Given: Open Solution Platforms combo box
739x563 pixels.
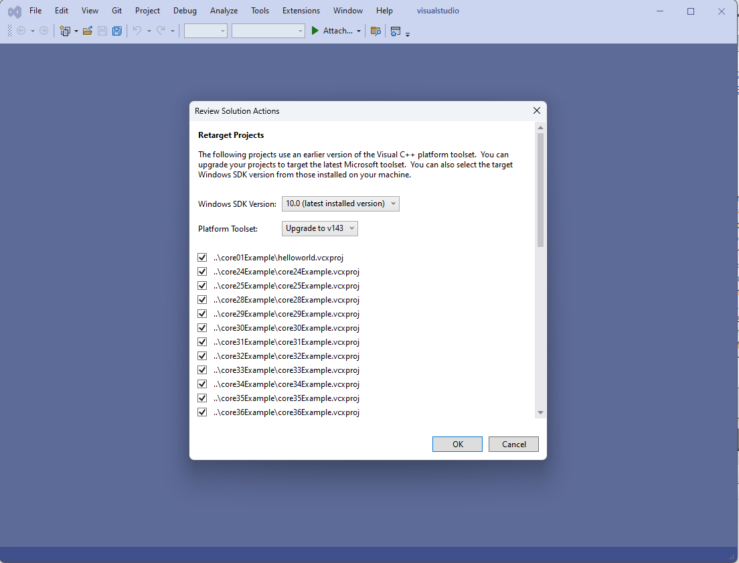Looking at the screenshot, I should point(268,31).
